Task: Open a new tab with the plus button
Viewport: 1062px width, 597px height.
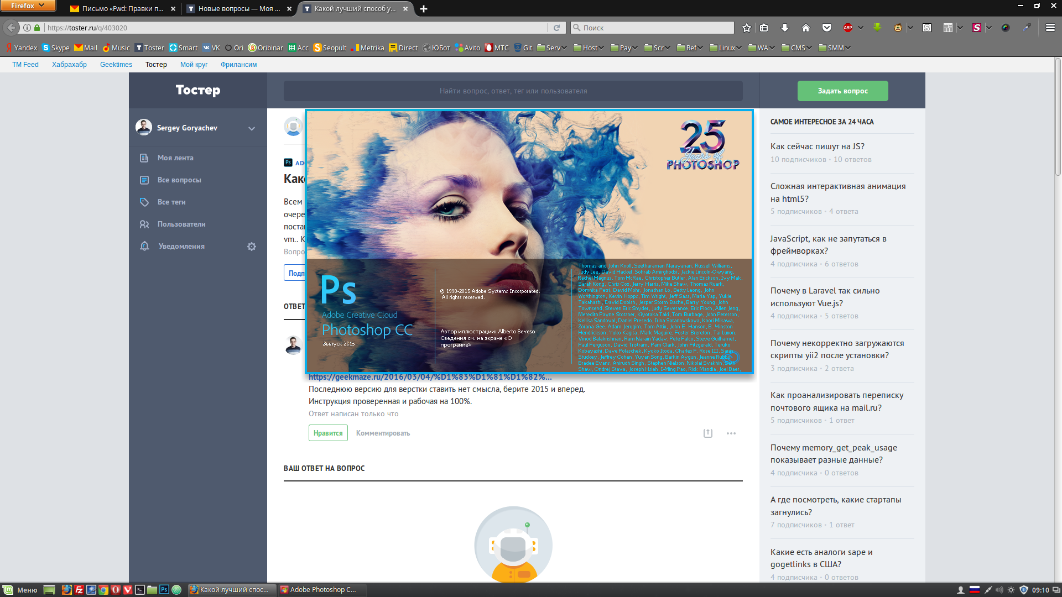Action: point(424,9)
